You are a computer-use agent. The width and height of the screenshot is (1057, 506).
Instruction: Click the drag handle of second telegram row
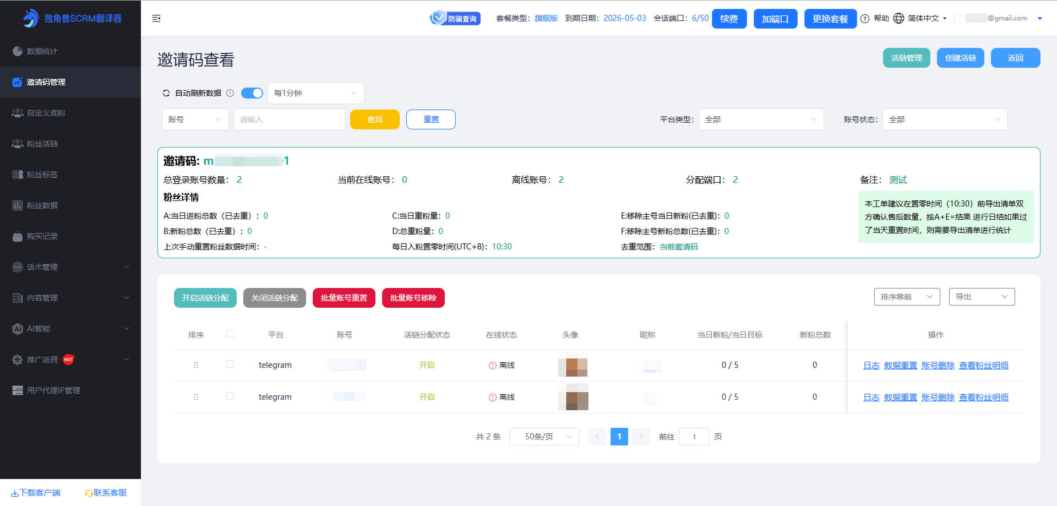196,397
